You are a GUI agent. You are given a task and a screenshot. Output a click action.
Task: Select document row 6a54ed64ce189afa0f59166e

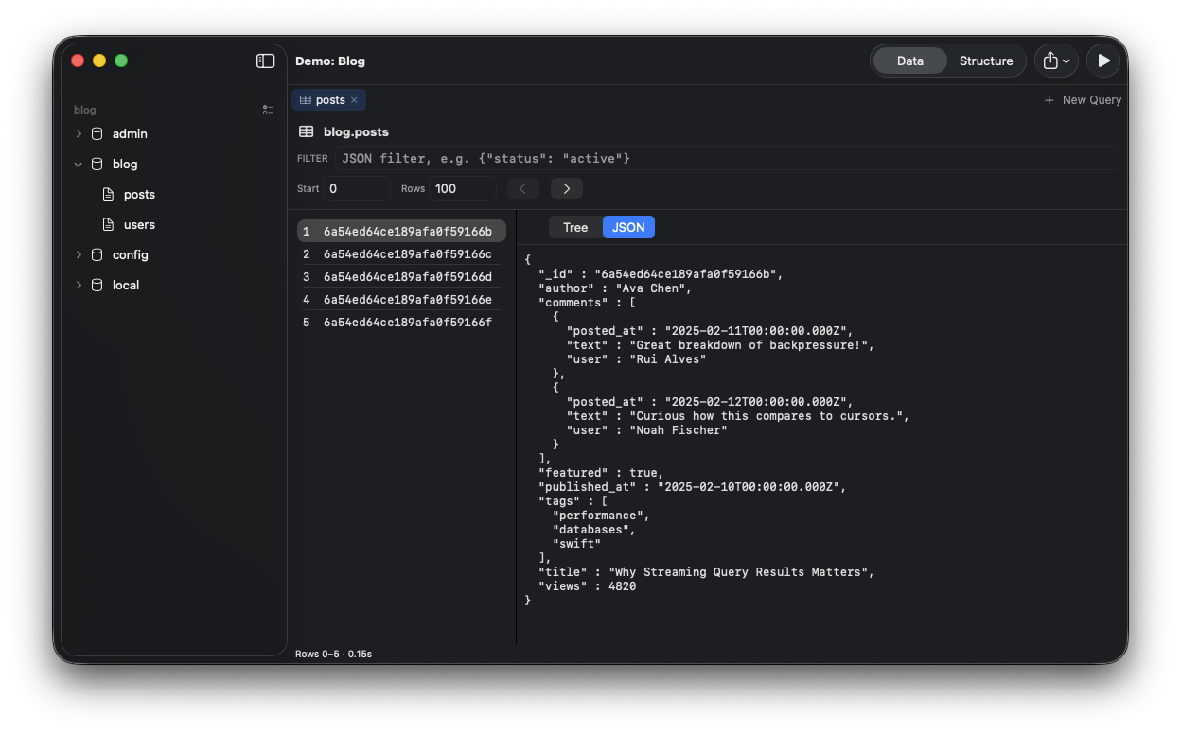click(x=401, y=300)
